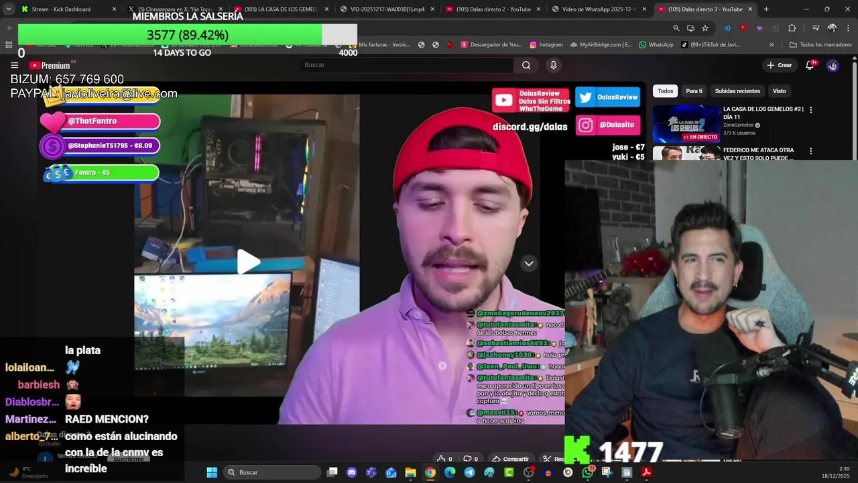The width and height of the screenshot is (858, 483).
Task: Open Chrome's zoom magnifier icon in address bar
Action: pyautogui.click(x=676, y=28)
